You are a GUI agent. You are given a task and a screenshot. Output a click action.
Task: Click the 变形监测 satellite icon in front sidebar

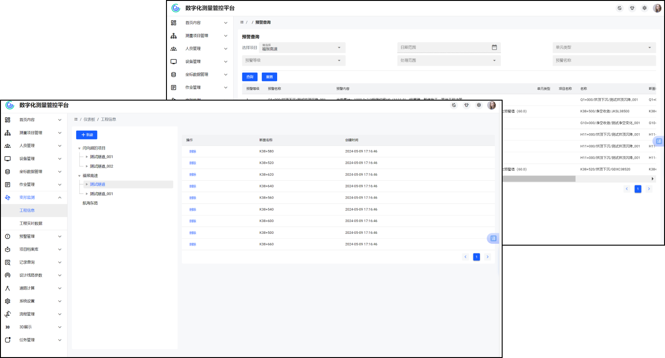[8, 198]
